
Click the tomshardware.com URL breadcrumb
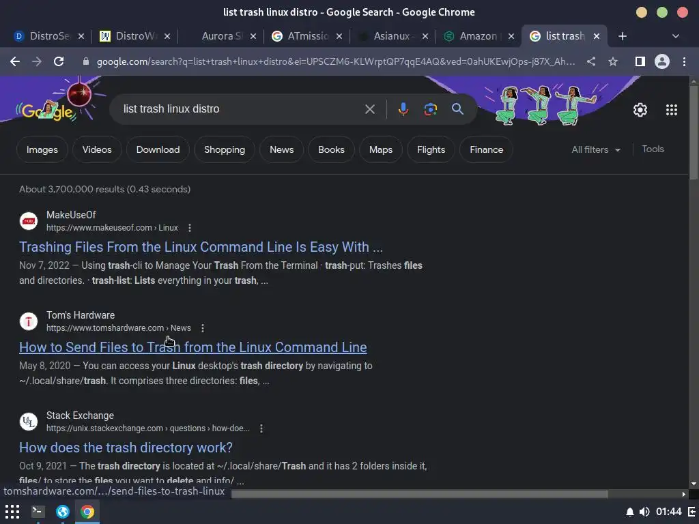point(119,328)
